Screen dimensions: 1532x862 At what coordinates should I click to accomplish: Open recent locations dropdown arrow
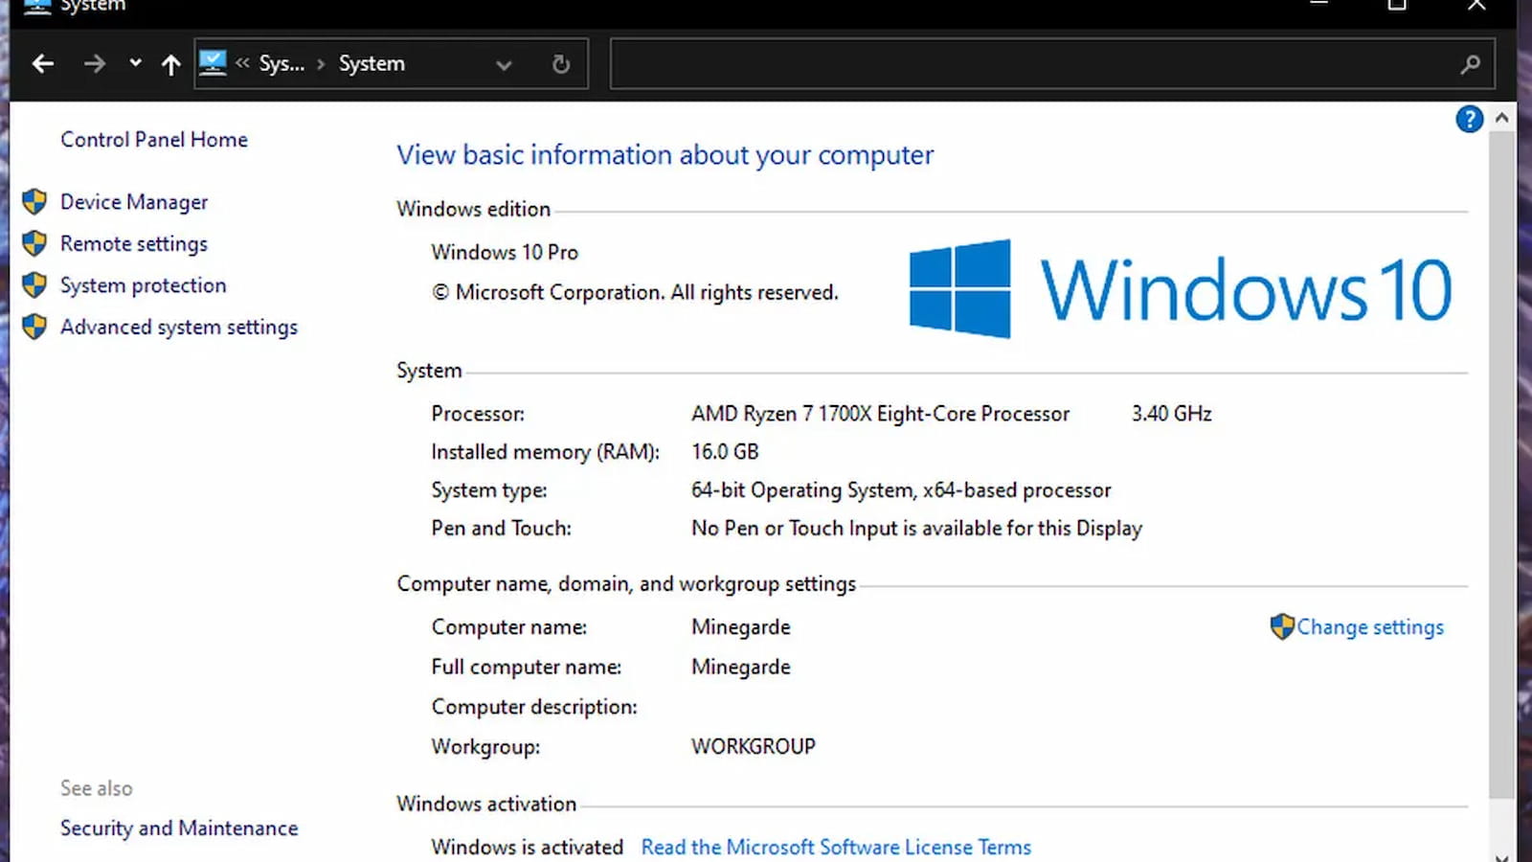pos(135,63)
